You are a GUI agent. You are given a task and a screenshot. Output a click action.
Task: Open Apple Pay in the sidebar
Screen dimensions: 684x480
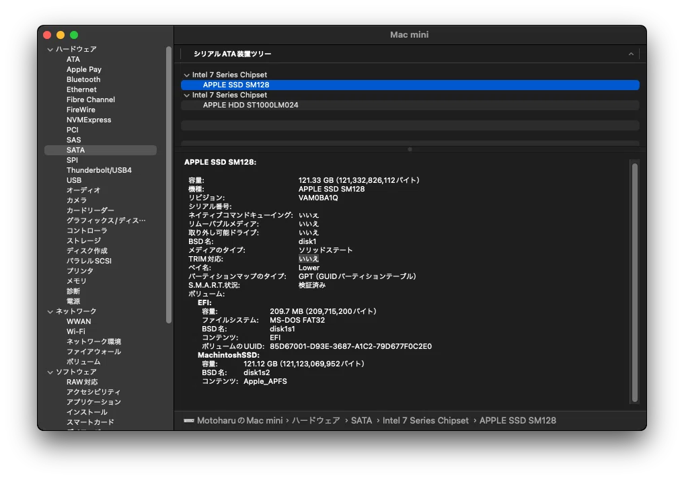[x=84, y=69]
